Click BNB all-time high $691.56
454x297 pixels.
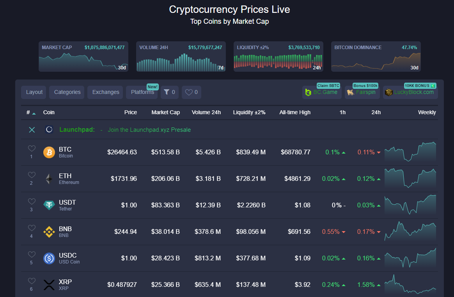click(299, 232)
